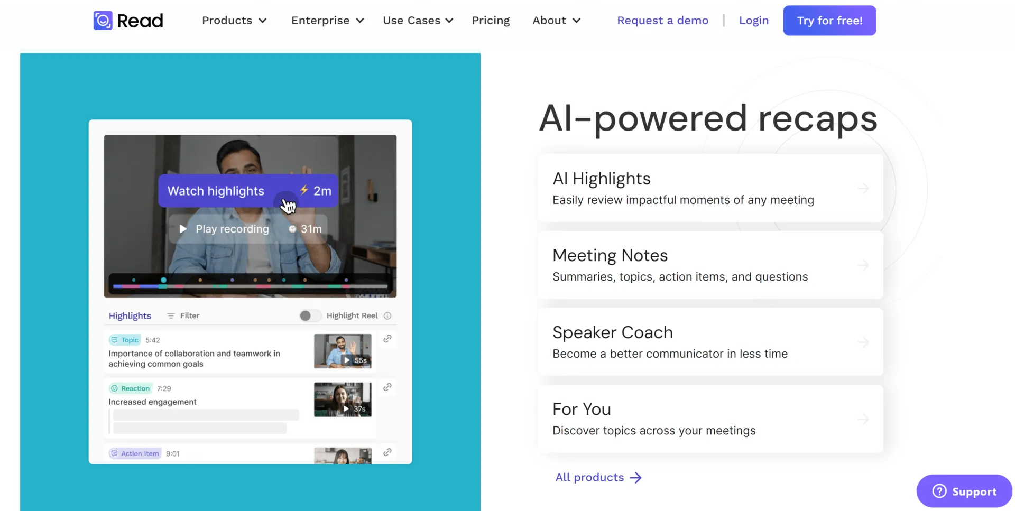Image resolution: width=1015 pixels, height=511 pixels.
Task: Click the Highlight Reel info icon
Action: [x=387, y=315]
